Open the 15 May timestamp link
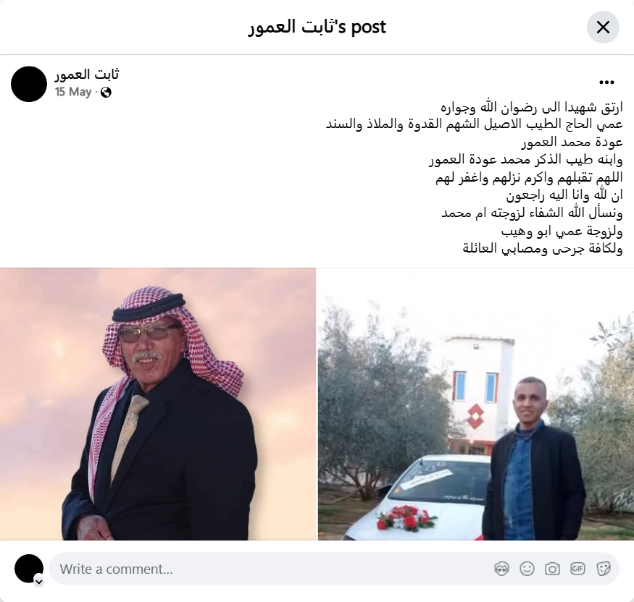The image size is (634, 602). pyautogui.click(x=73, y=92)
